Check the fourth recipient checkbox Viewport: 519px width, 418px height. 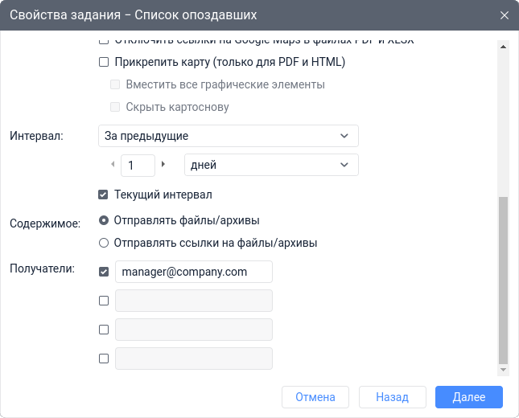click(103, 359)
